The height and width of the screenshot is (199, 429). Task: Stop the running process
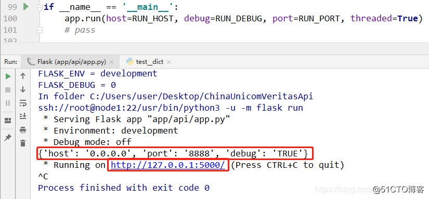coord(8,90)
